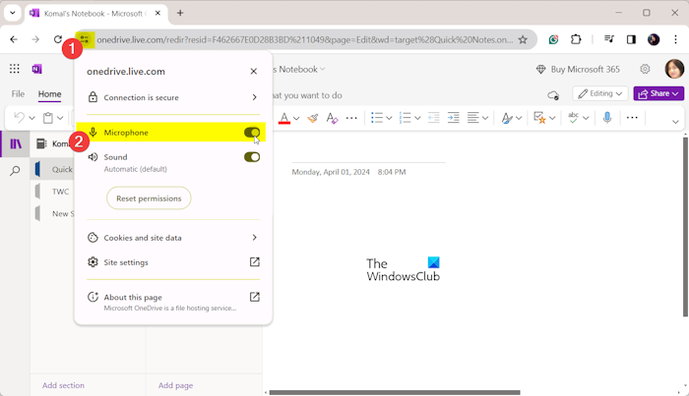
Task: Click the browser Back arrow
Action: click(x=14, y=39)
